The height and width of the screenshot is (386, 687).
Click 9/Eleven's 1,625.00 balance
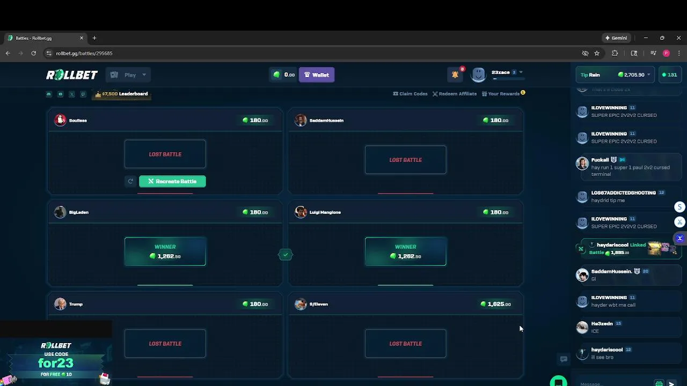(496, 304)
